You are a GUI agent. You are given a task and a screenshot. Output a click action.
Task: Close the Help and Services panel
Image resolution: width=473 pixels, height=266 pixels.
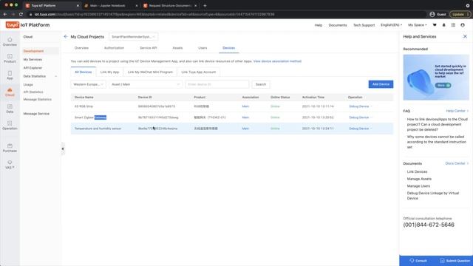coord(465,36)
